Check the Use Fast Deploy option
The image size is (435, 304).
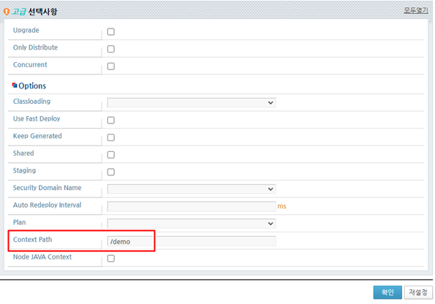pyautogui.click(x=111, y=120)
